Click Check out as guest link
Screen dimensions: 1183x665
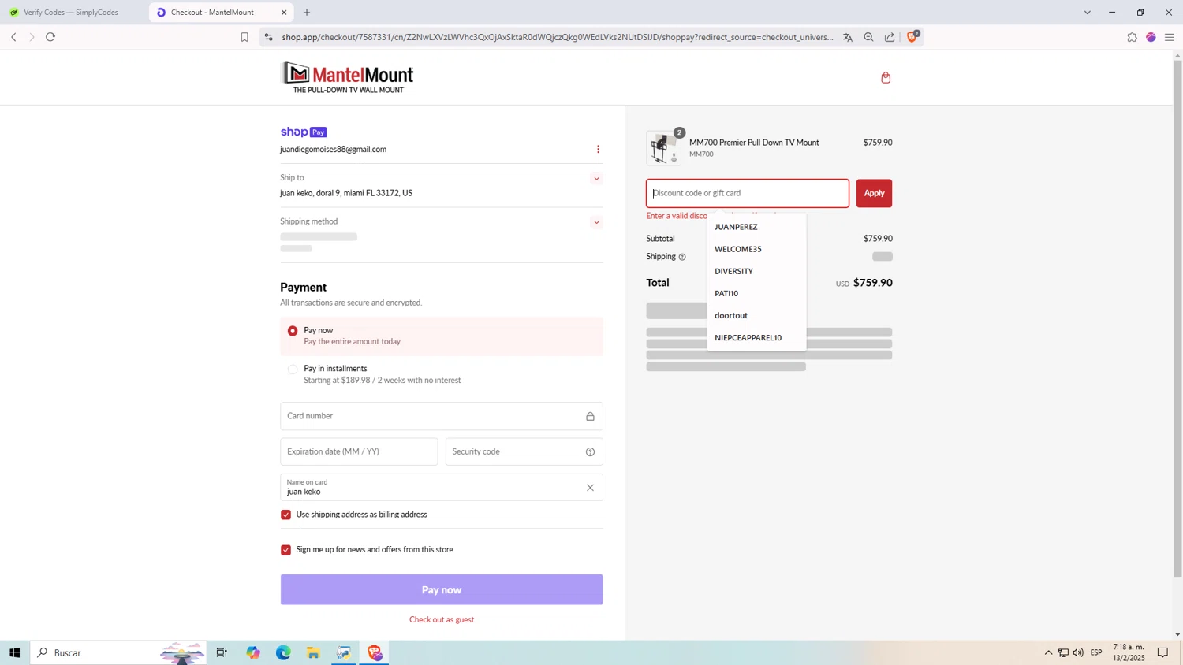click(x=442, y=619)
